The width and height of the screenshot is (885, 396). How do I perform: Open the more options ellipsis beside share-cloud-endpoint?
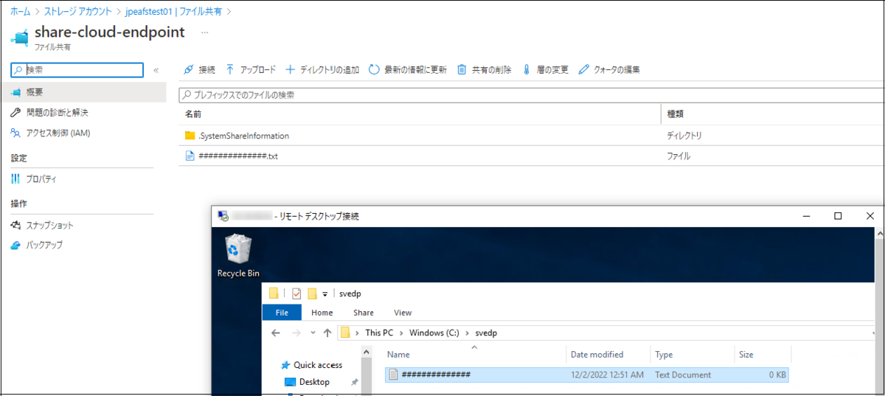click(x=205, y=33)
